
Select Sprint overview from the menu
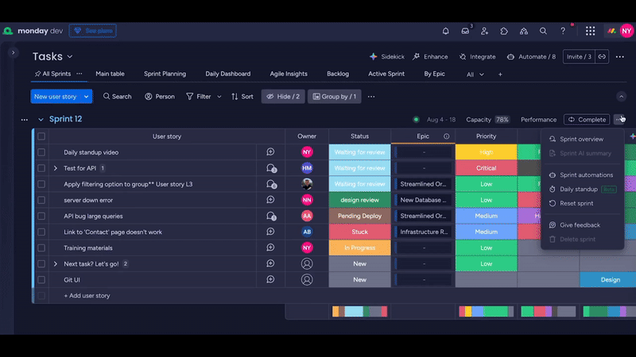point(581,139)
